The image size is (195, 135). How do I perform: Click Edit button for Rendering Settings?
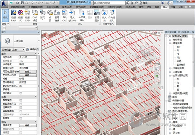point(28,125)
